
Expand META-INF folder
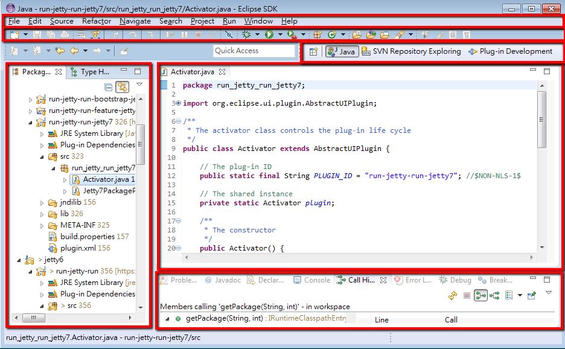click(42, 226)
